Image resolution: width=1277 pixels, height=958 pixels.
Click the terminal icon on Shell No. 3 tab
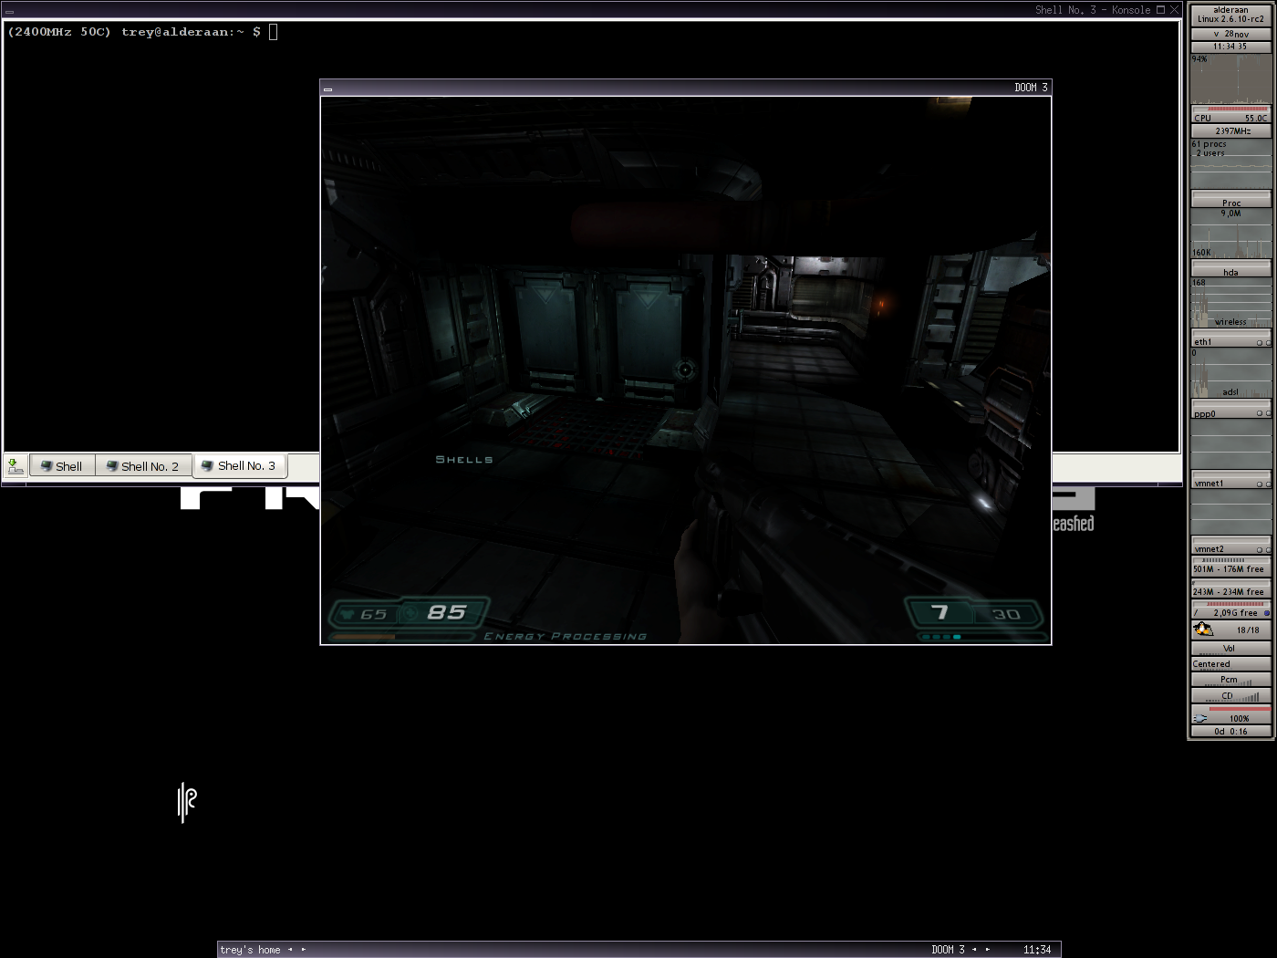point(208,465)
